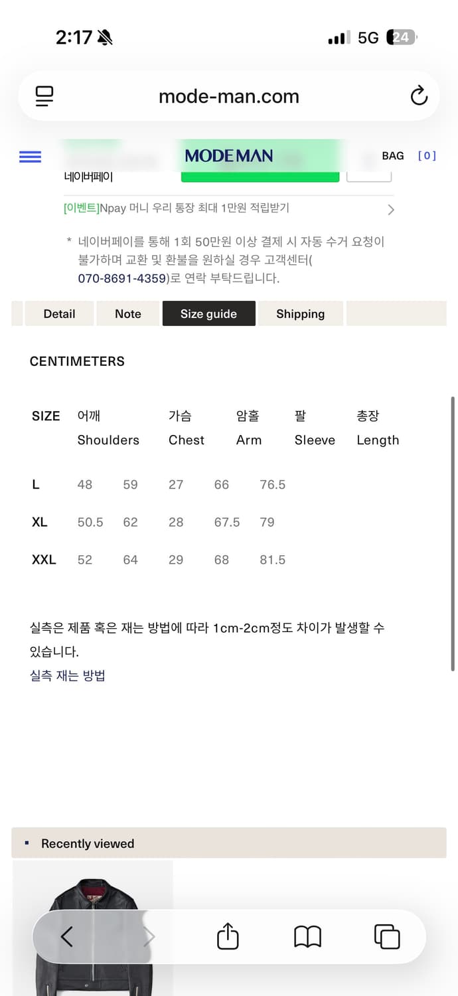Open the Safari page format menu icon
The image size is (458, 996).
click(x=44, y=96)
